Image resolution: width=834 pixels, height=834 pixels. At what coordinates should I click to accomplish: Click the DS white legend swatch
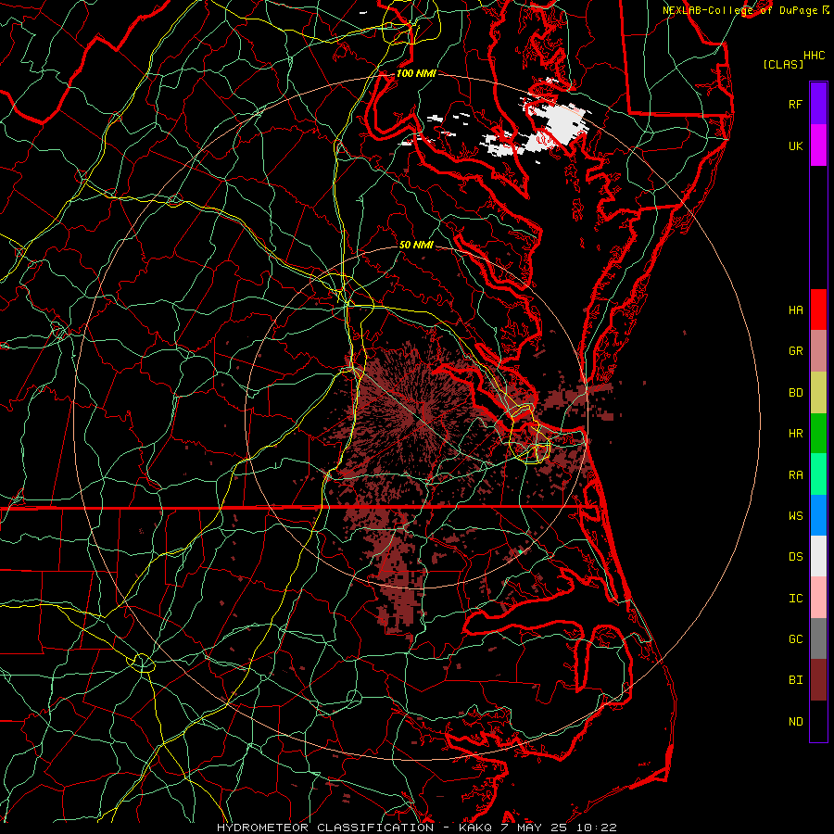[818, 556]
